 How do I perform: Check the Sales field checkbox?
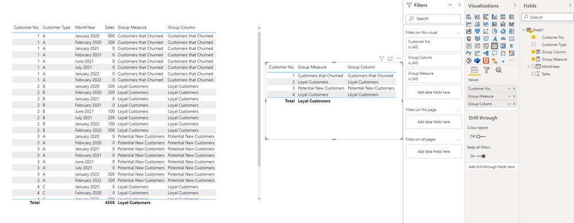(533, 74)
